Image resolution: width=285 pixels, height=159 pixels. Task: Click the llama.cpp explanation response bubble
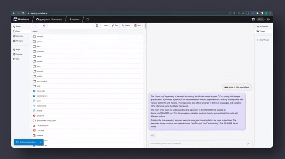pos(197,111)
